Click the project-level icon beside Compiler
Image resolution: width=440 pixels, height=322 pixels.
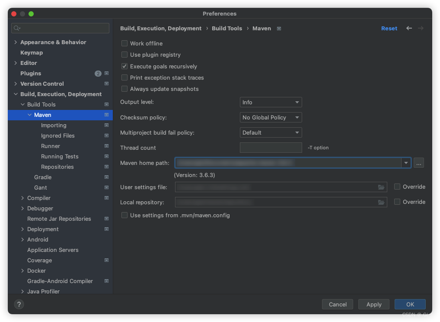107,198
